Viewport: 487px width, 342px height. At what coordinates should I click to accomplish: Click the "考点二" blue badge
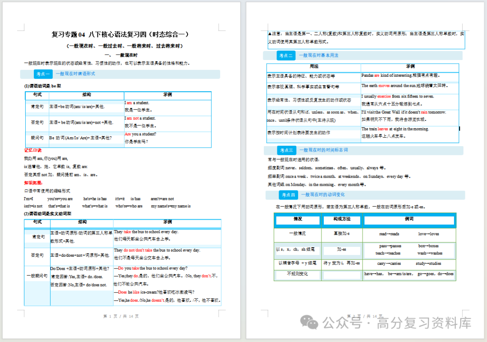click(x=286, y=55)
